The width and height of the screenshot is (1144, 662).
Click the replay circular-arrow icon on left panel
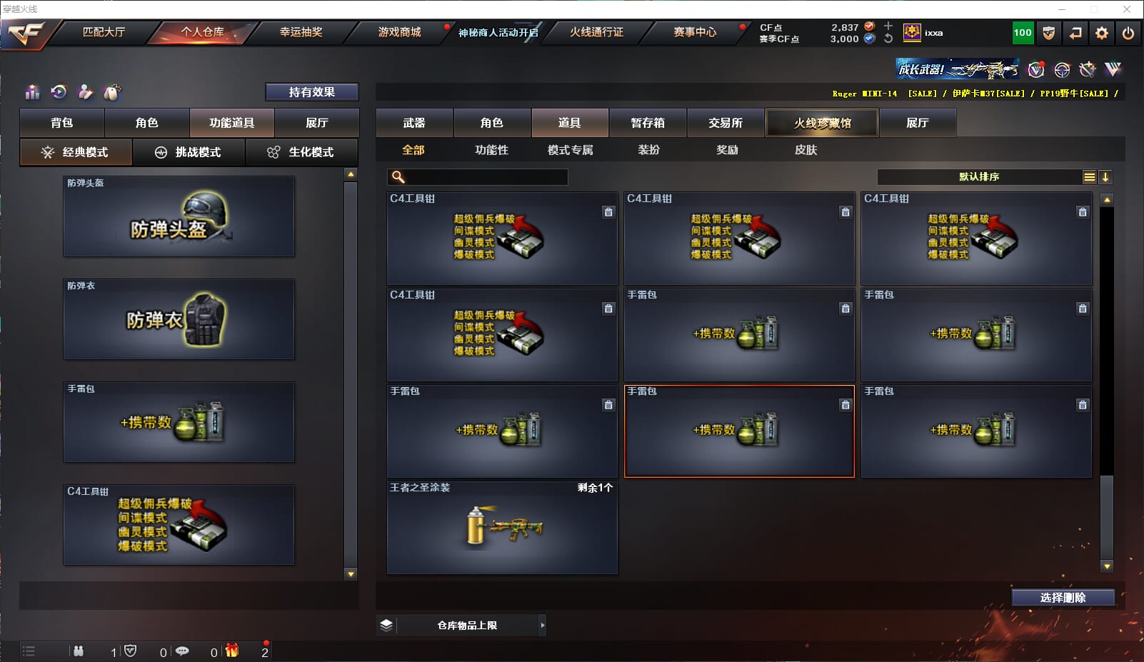(59, 91)
